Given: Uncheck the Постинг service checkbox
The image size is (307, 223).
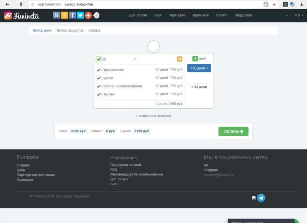Looking at the screenshot, I should (x=99, y=94).
